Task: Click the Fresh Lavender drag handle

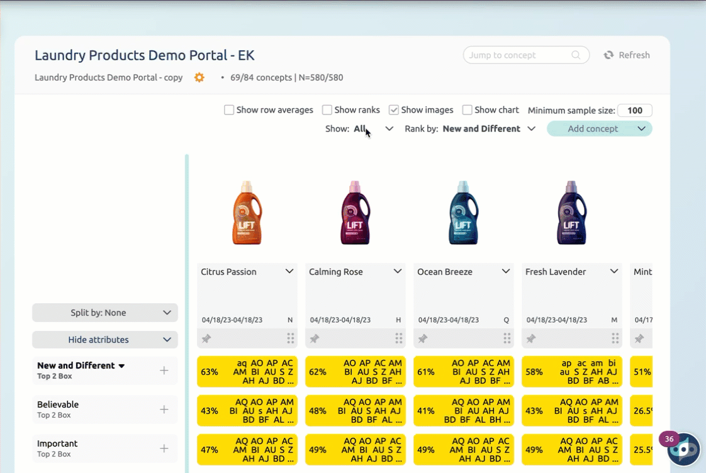Action: (615, 339)
